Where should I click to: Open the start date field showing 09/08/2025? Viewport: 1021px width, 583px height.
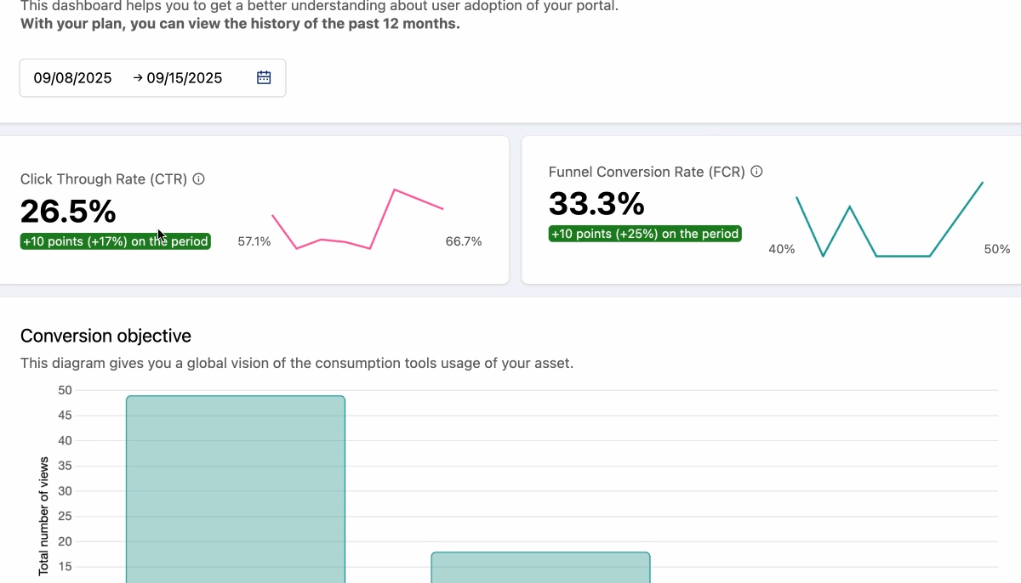tap(72, 77)
